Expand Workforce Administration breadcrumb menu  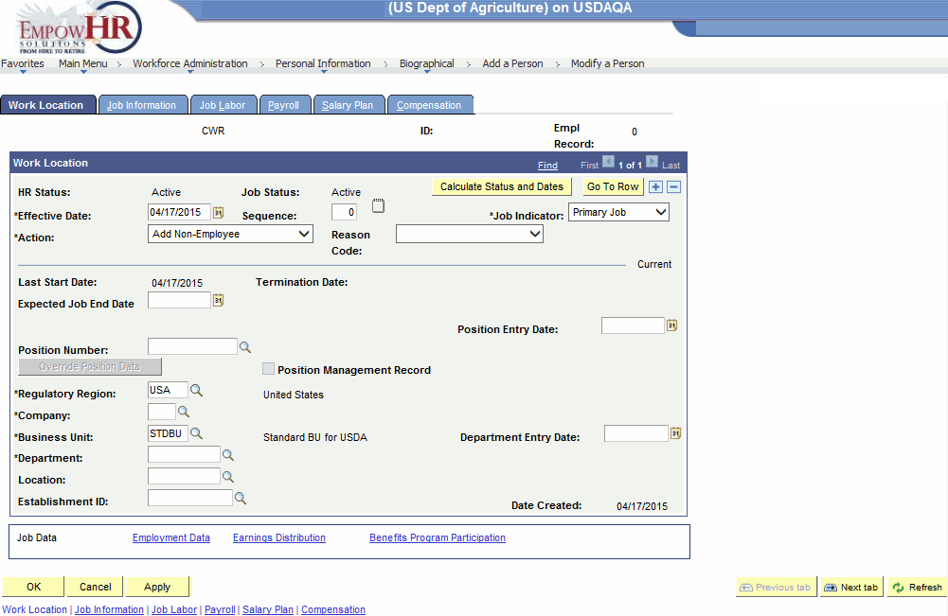coord(189,64)
